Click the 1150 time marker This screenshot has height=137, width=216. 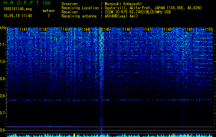(x=209, y=29)
